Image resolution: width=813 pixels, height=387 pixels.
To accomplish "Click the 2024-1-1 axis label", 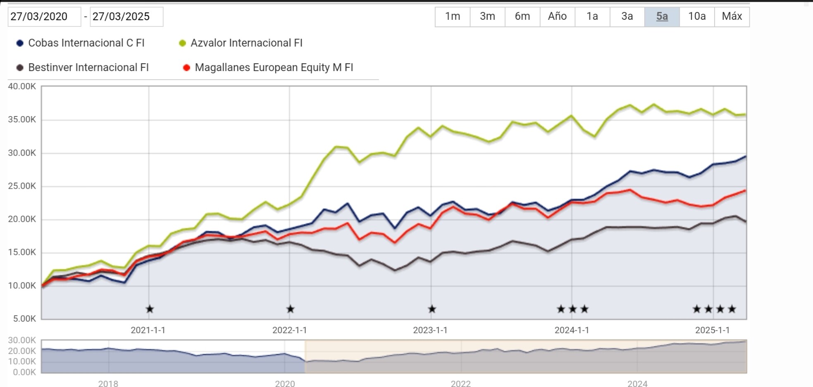I will (572, 330).
